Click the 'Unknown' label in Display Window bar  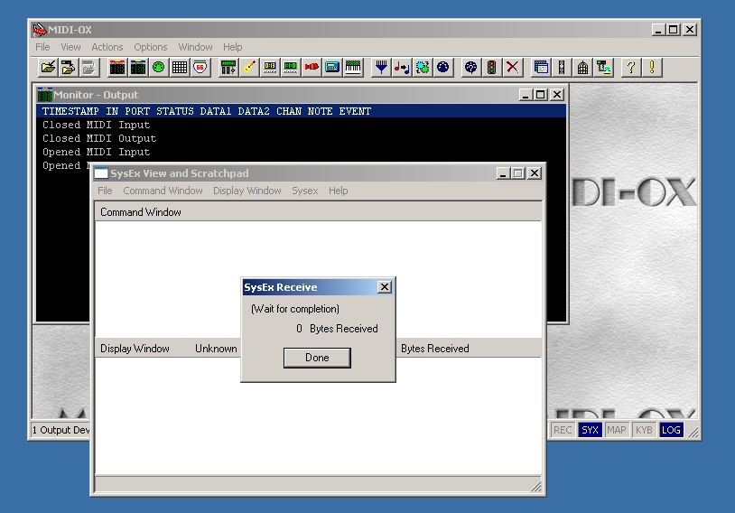click(x=216, y=349)
